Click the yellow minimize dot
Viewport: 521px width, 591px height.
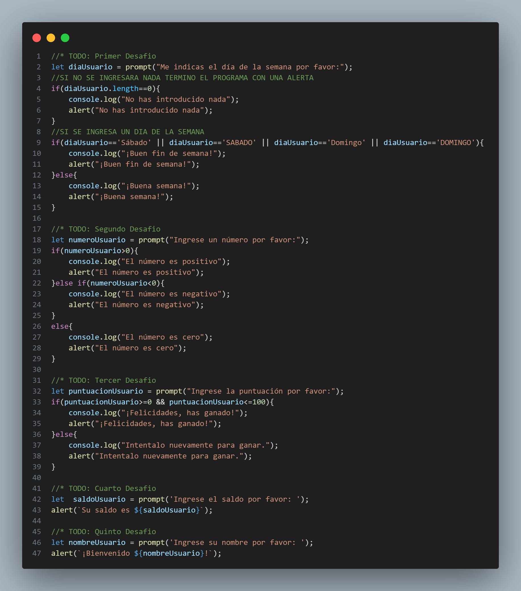pos(51,38)
